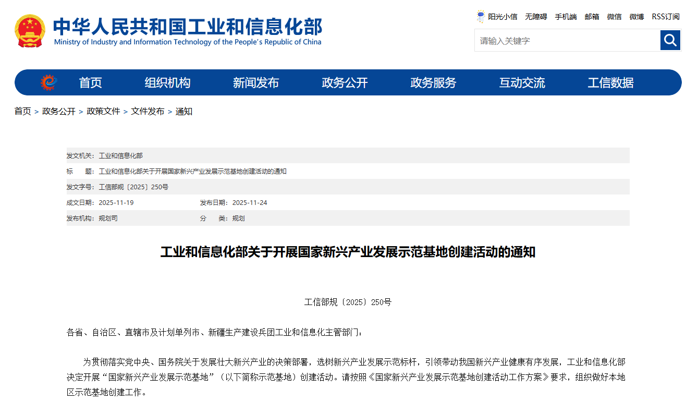The image size is (686, 401).
Task: Click the 微博 link in header
Action: (x=636, y=17)
